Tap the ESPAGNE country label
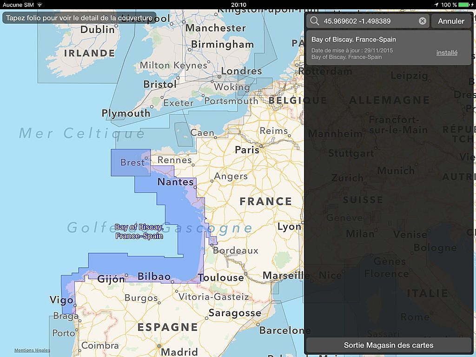The height and width of the screenshot is (357, 476). pos(167,327)
